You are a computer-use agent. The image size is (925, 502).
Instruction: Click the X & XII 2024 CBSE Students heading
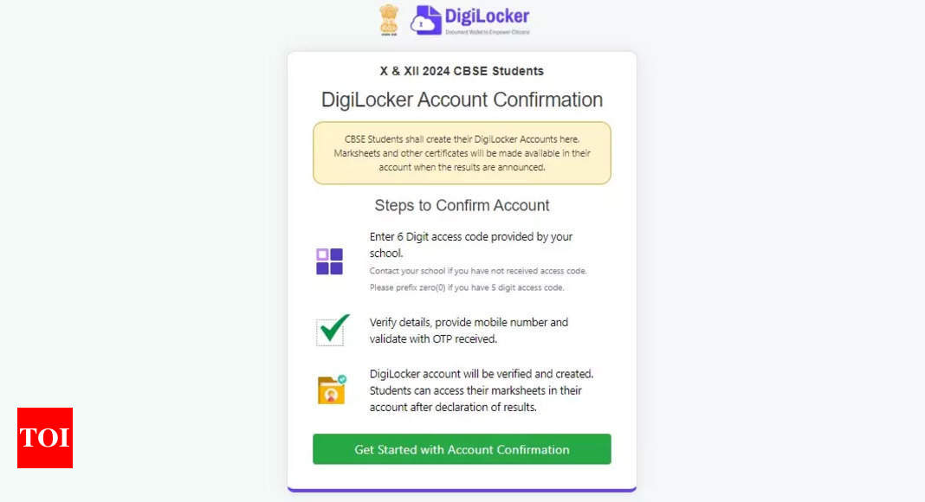tap(462, 71)
